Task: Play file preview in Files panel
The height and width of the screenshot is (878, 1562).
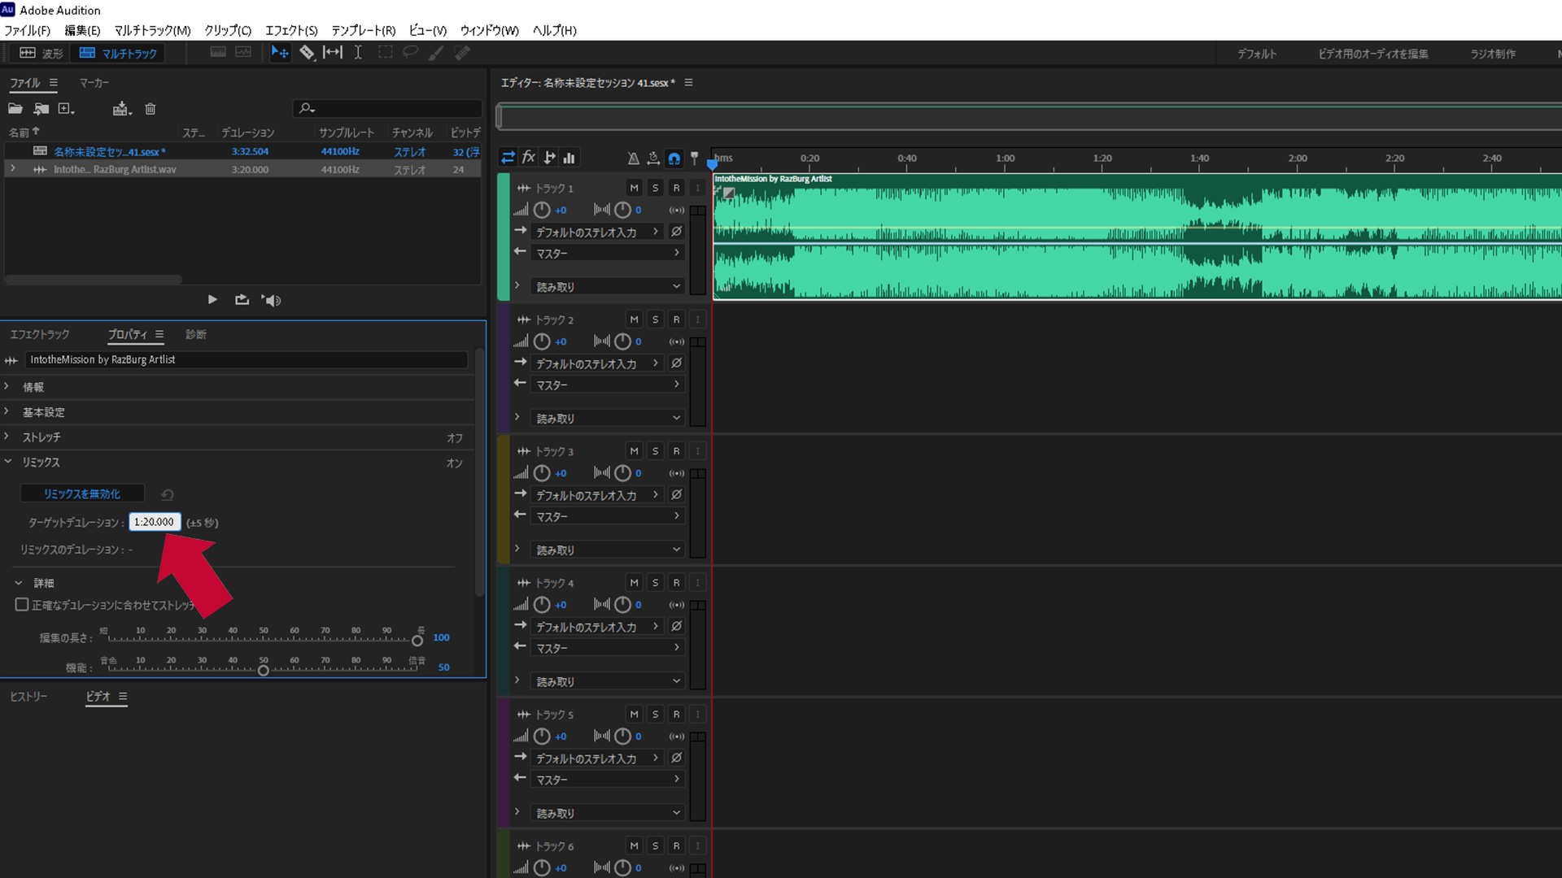Action: pyautogui.click(x=212, y=300)
